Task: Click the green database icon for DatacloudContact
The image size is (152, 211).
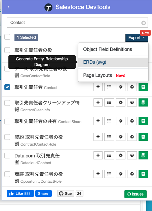Action: pos(143,155)
